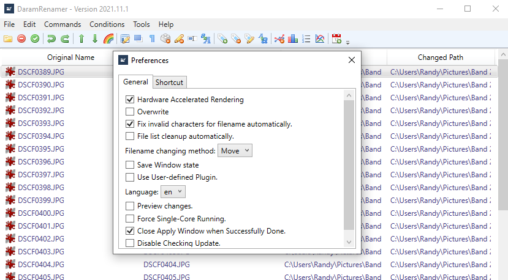Uncheck Fix invalid characters for filename automatically
Image resolution: width=508 pixels, height=280 pixels.
130,124
